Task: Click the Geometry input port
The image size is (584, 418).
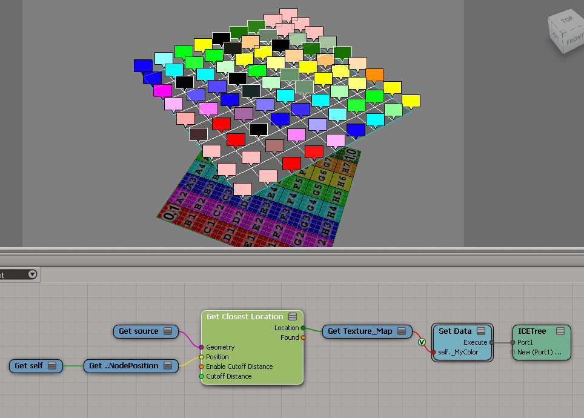Action: pyautogui.click(x=202, y=347)
